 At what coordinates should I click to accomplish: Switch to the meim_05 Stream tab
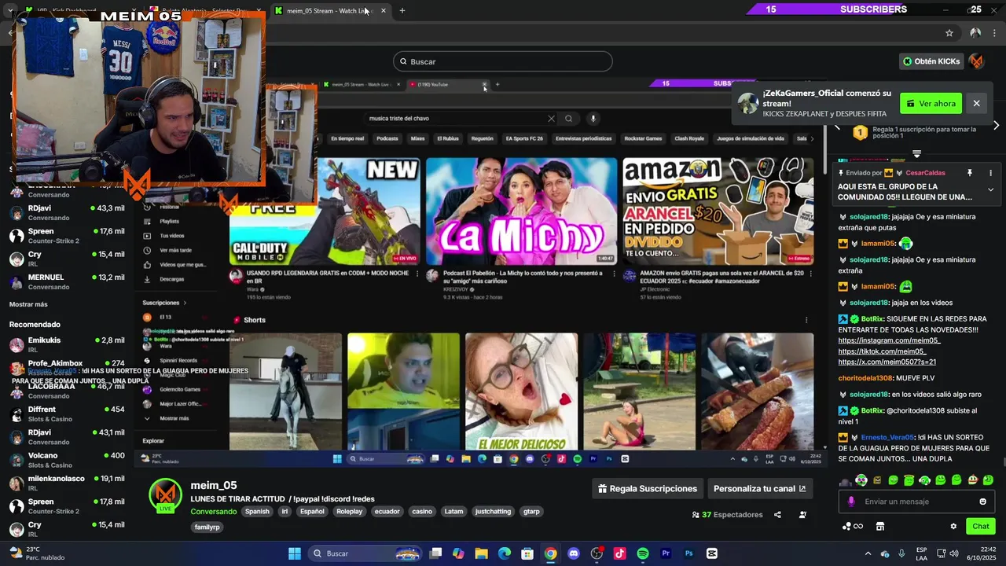tap(326, 10)
